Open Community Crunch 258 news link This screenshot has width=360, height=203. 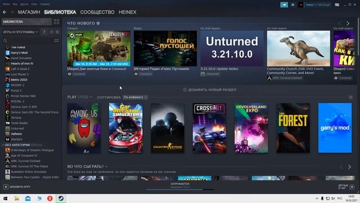pos(295,71)
